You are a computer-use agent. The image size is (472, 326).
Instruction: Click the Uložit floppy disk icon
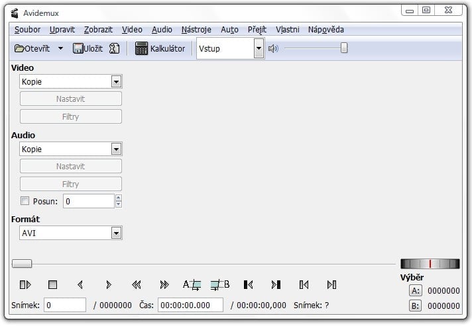click(x=78, y=48)
